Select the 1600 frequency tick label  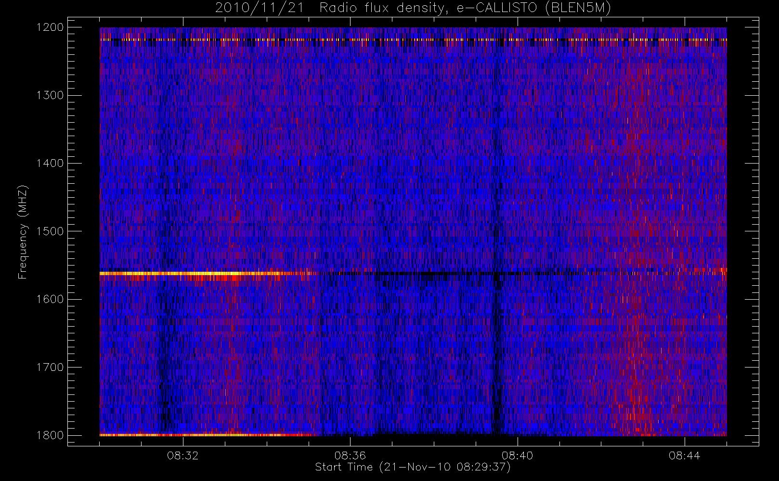50,299
